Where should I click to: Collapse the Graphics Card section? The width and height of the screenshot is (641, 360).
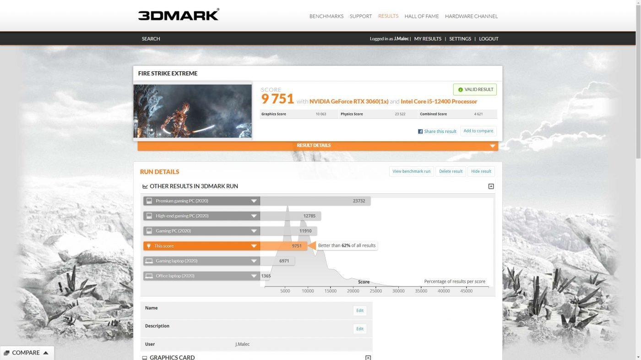point(368,358)
